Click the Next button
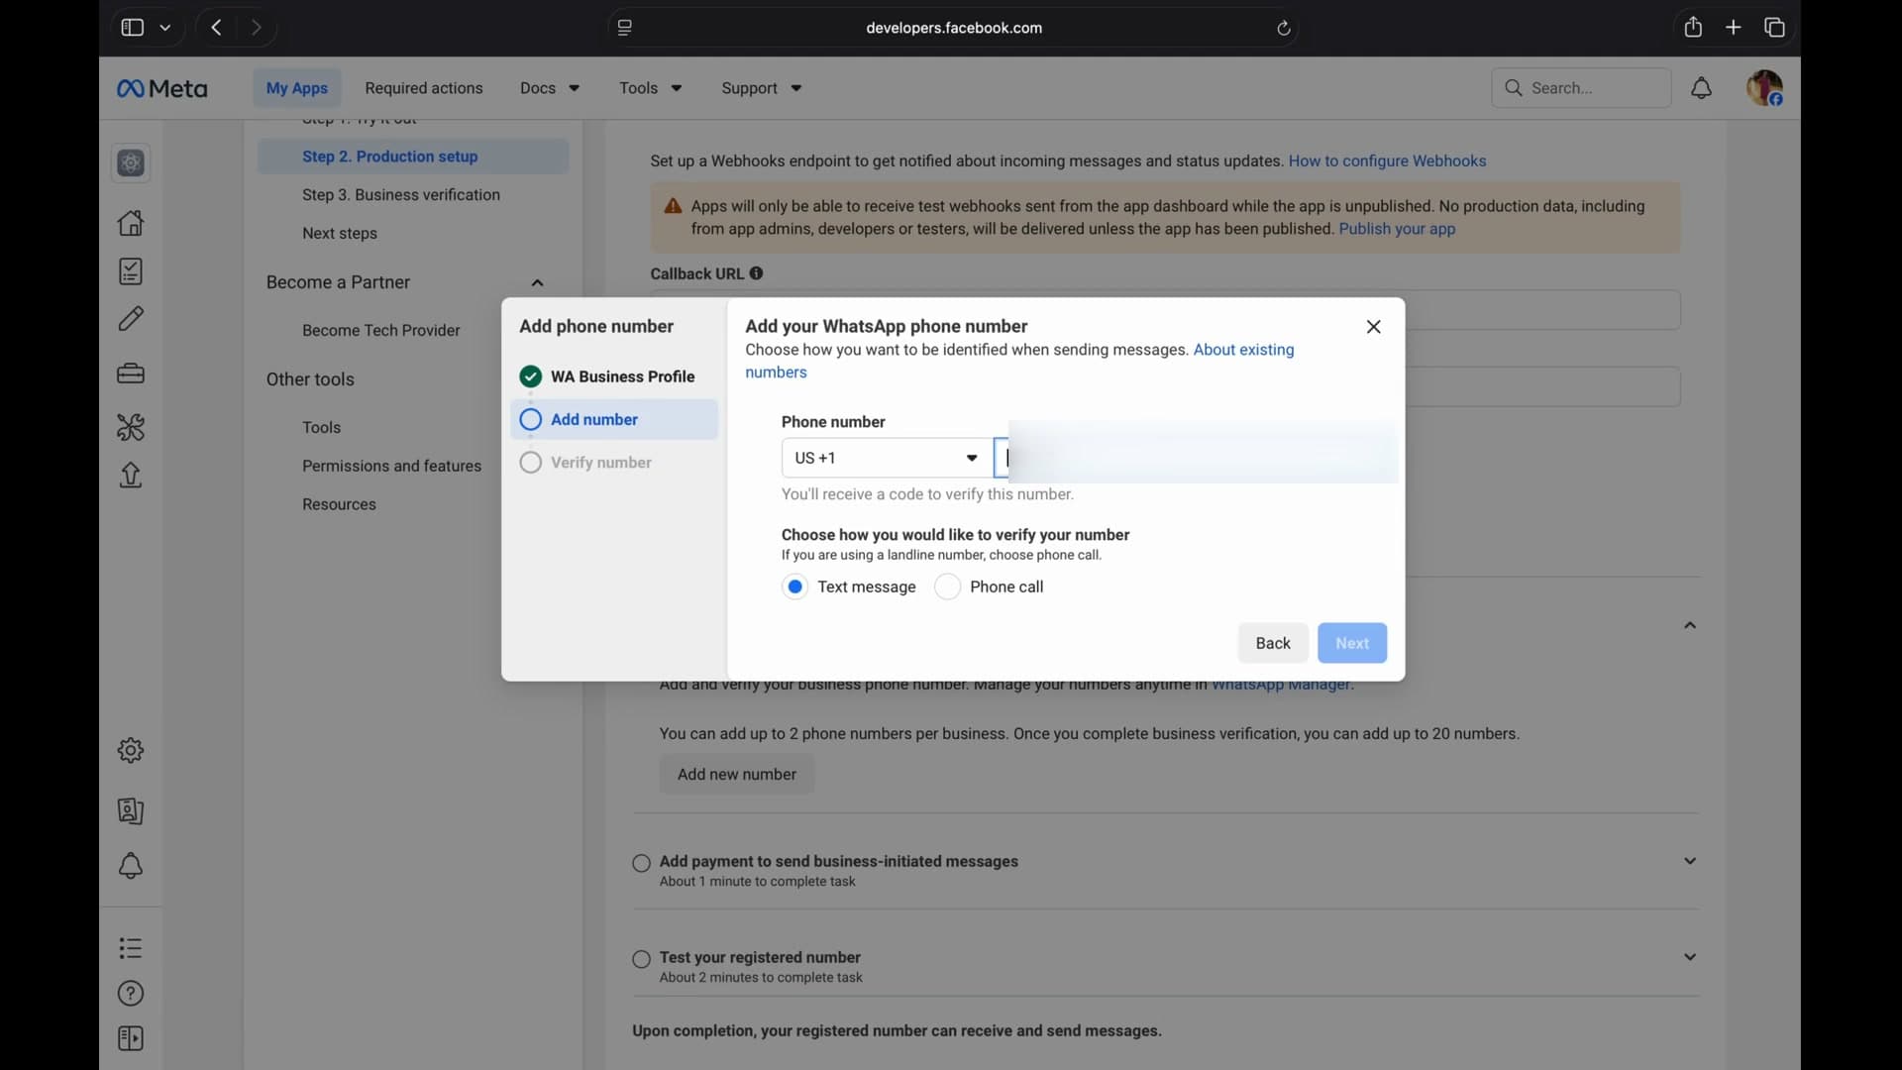 (1352, 644)
